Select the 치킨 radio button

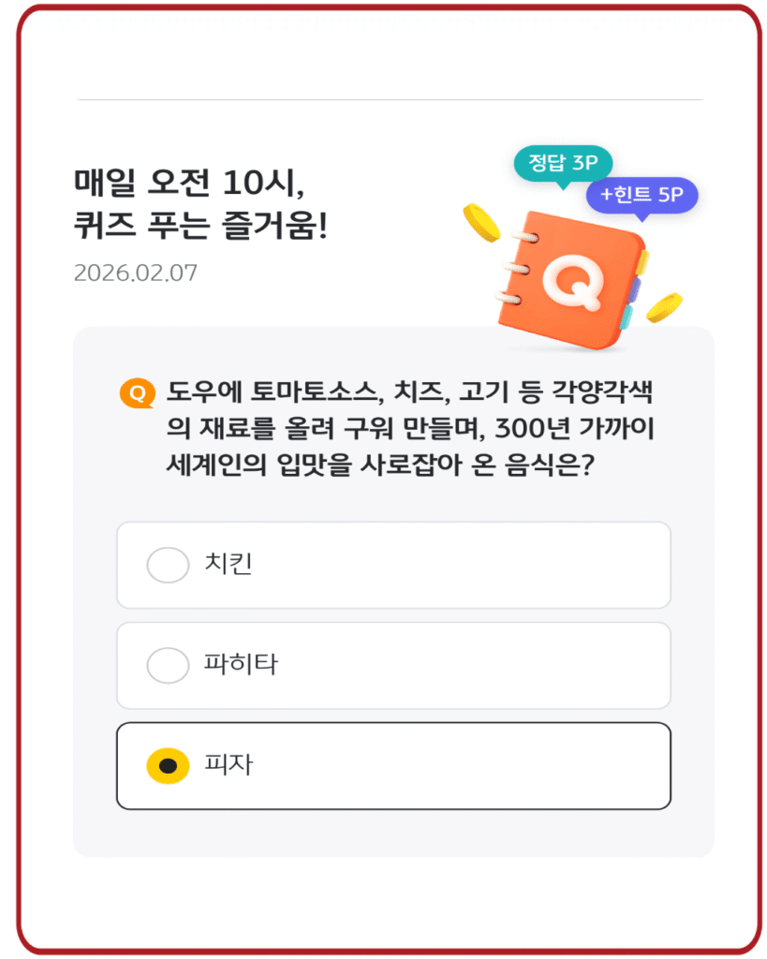click(168, 565)
